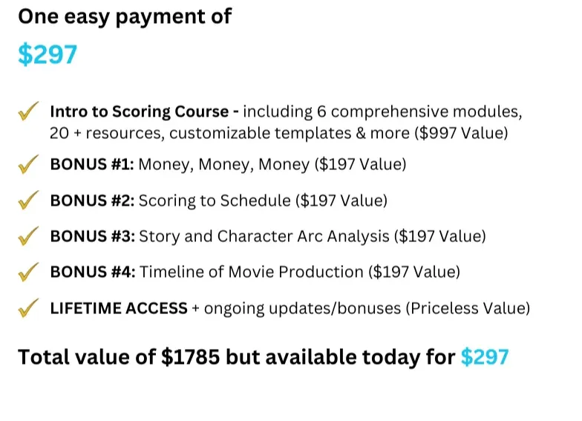Click 'Timeline of Movie Production' text
The height and width of the screenshot is (421, 582).
point(251,272)
